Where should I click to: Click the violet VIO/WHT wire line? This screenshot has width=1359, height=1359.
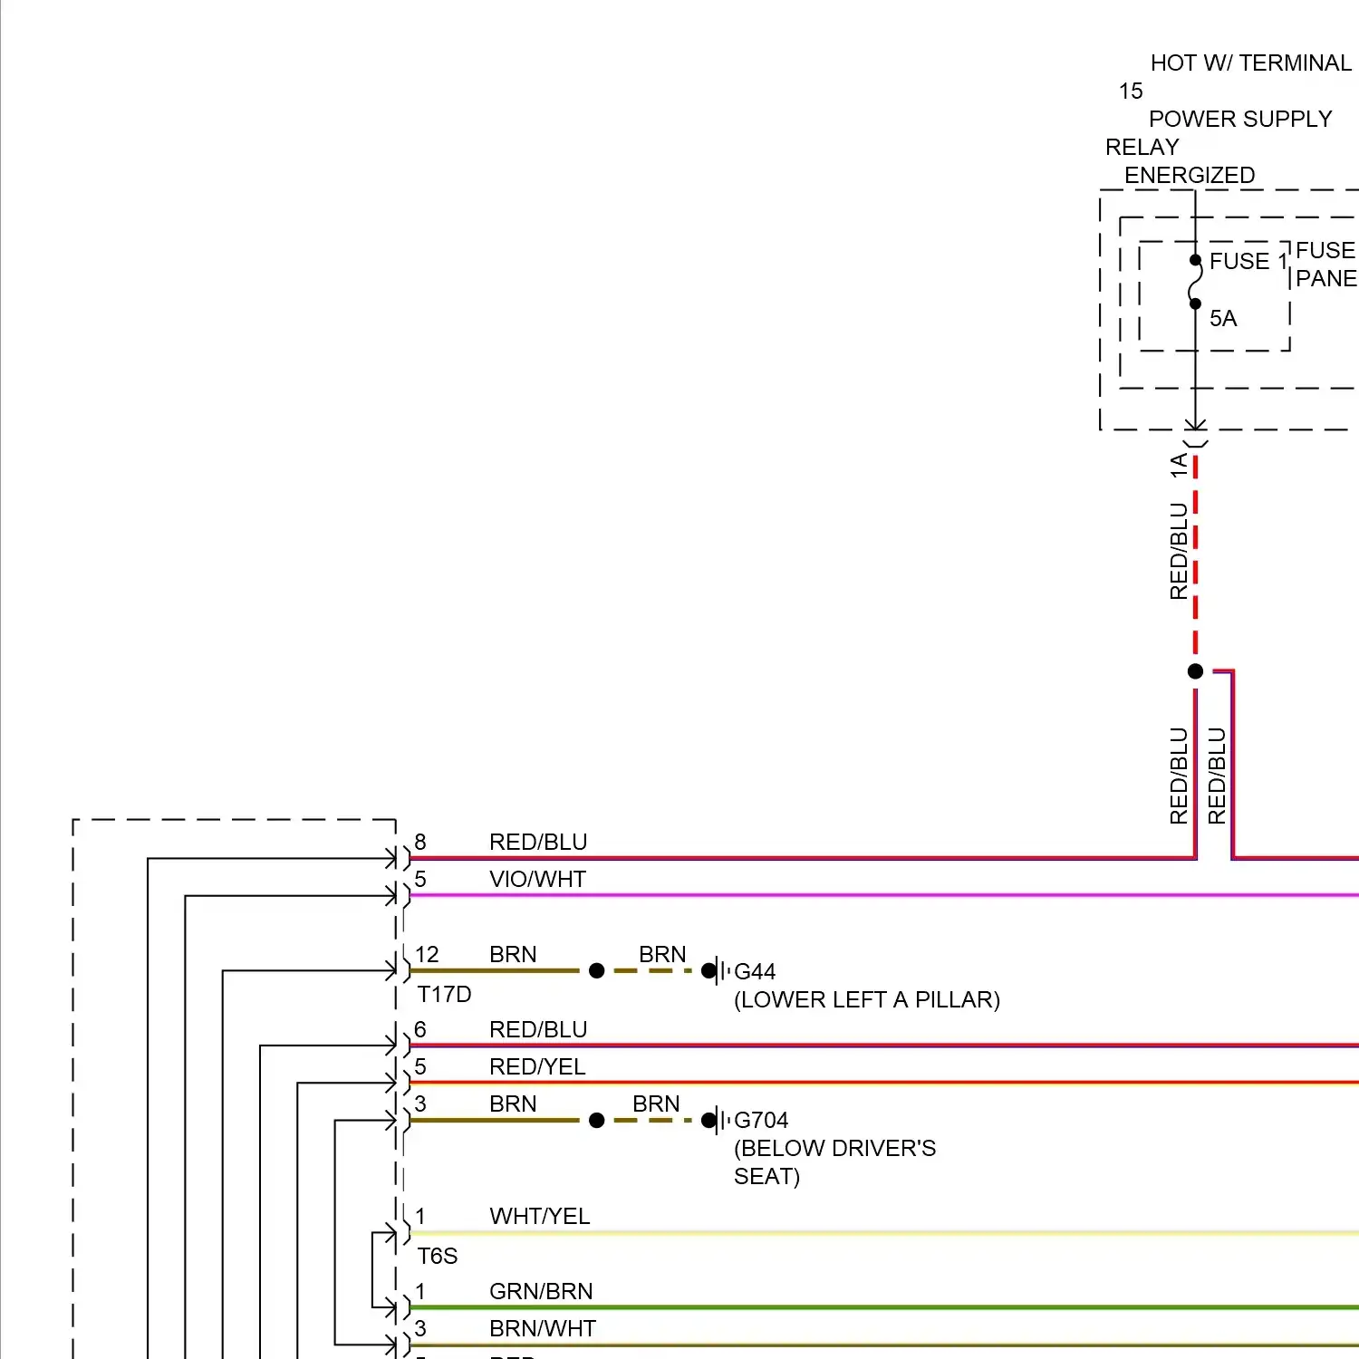pos(884,895)
